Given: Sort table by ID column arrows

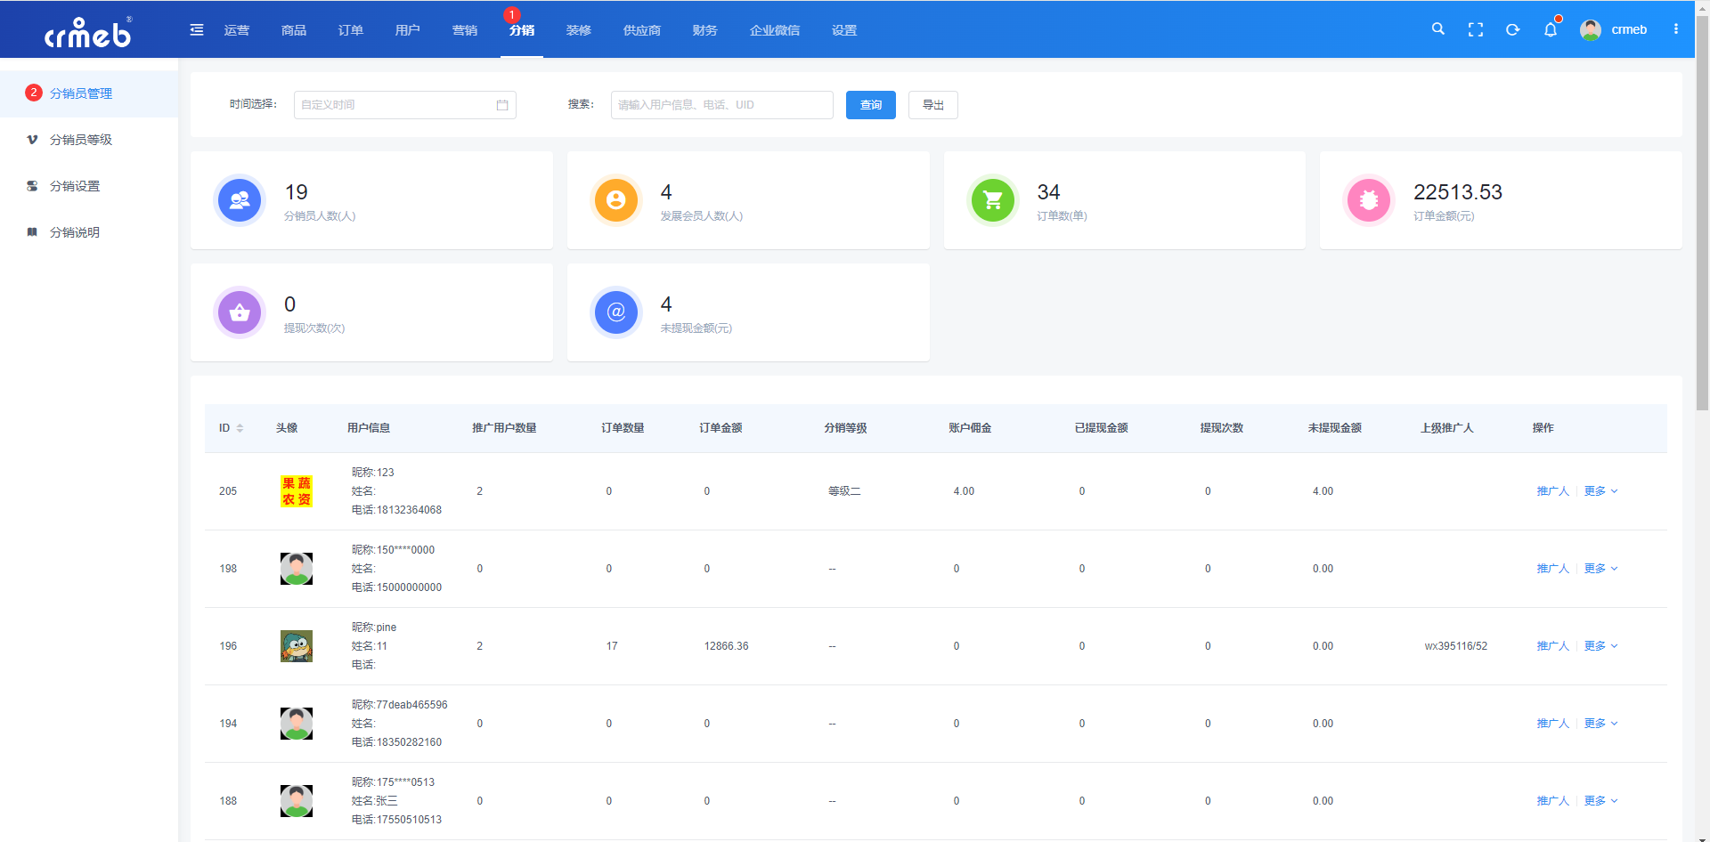Looking at the screenshot, I should 240,428.
